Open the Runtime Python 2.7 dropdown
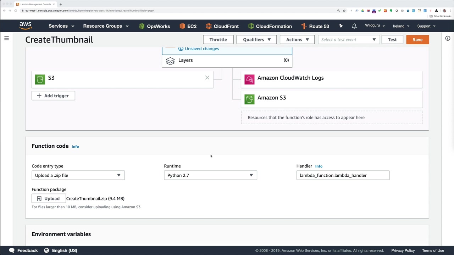 210,175
